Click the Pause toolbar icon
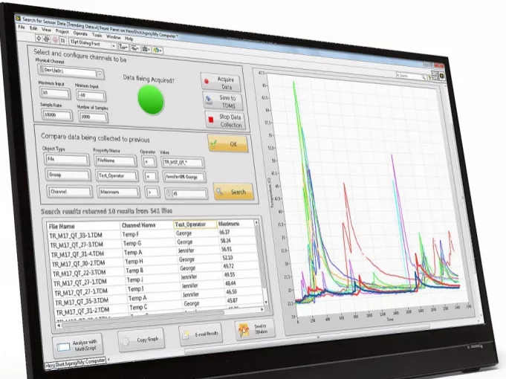 63,42
